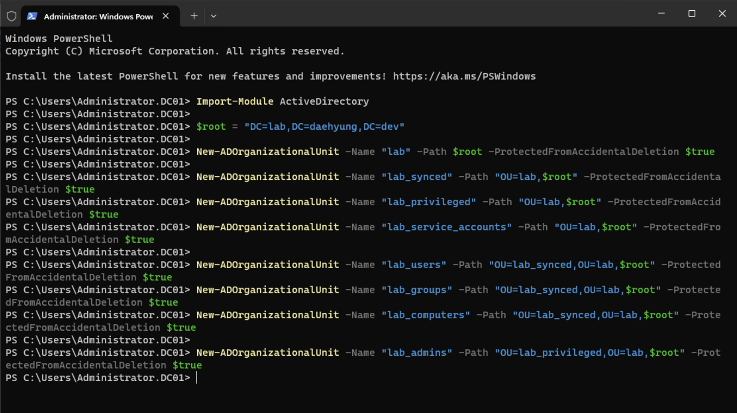Click the Microsoft copyright line
The height and width of the screenshot is (413, 737).
coord(175,51)
